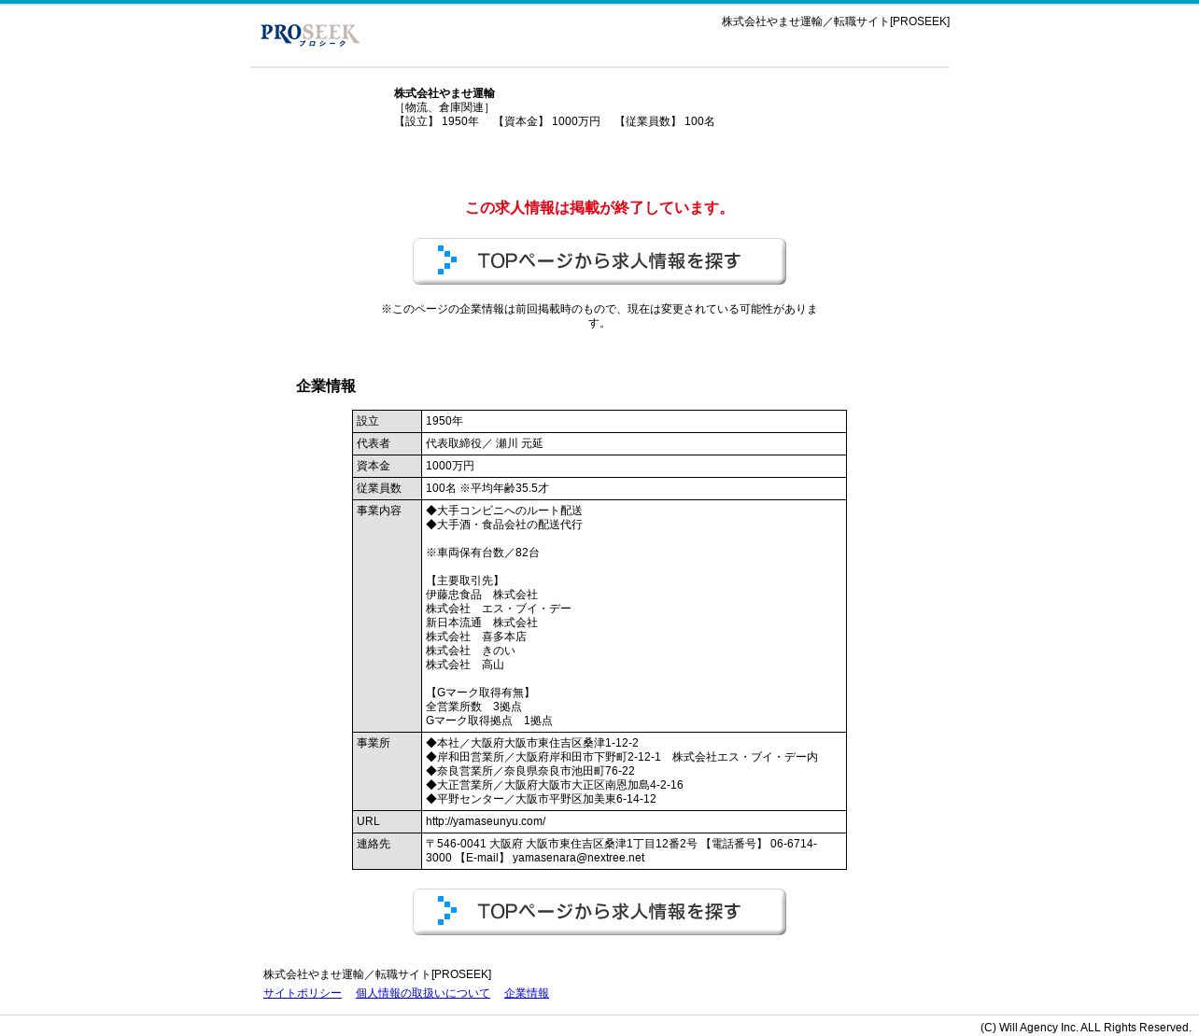This screenshot has width=1199, height=1036.
Task: Click the lower TOPページから求人情報を探す button
Action: (599, 912)
